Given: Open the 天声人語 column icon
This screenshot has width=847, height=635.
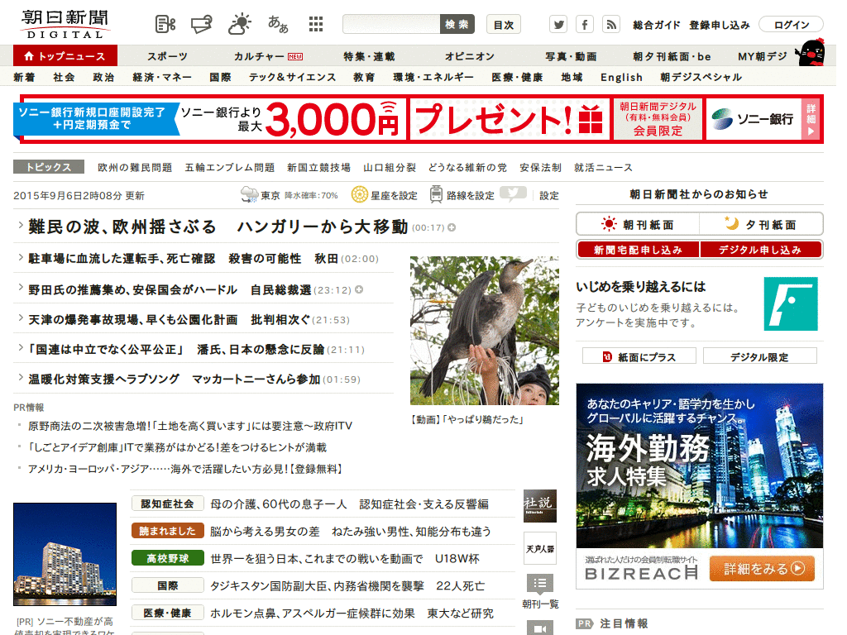Looking at the screenshot, I should 539,548.
